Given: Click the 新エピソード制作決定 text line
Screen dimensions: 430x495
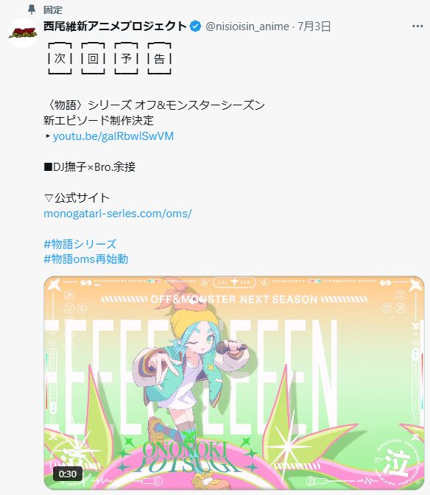Looking at the screenshot, I should [x=99, y=121].
